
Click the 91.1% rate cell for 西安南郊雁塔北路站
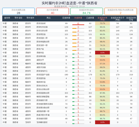click(102, 104)
